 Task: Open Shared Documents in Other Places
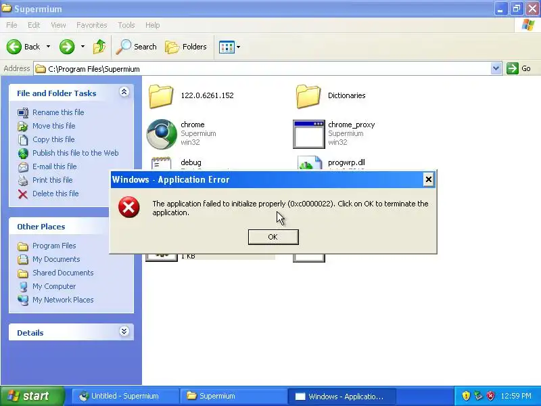click(x=63, y=273)
